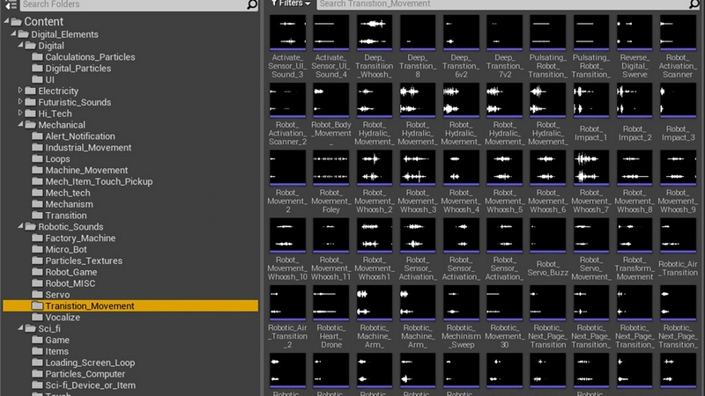Collapse the Mechanical folder tree
Viewport: 705px width, 396px height.
point(20,125)
